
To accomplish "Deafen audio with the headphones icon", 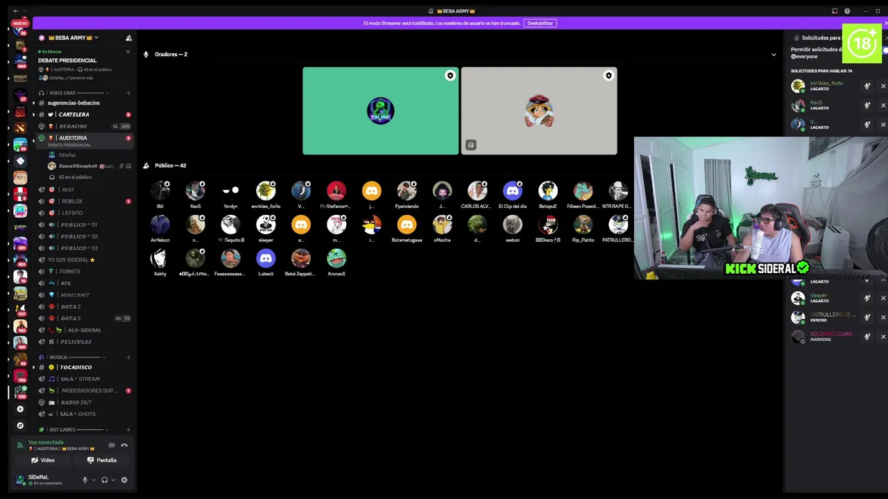I will (105, 480).
